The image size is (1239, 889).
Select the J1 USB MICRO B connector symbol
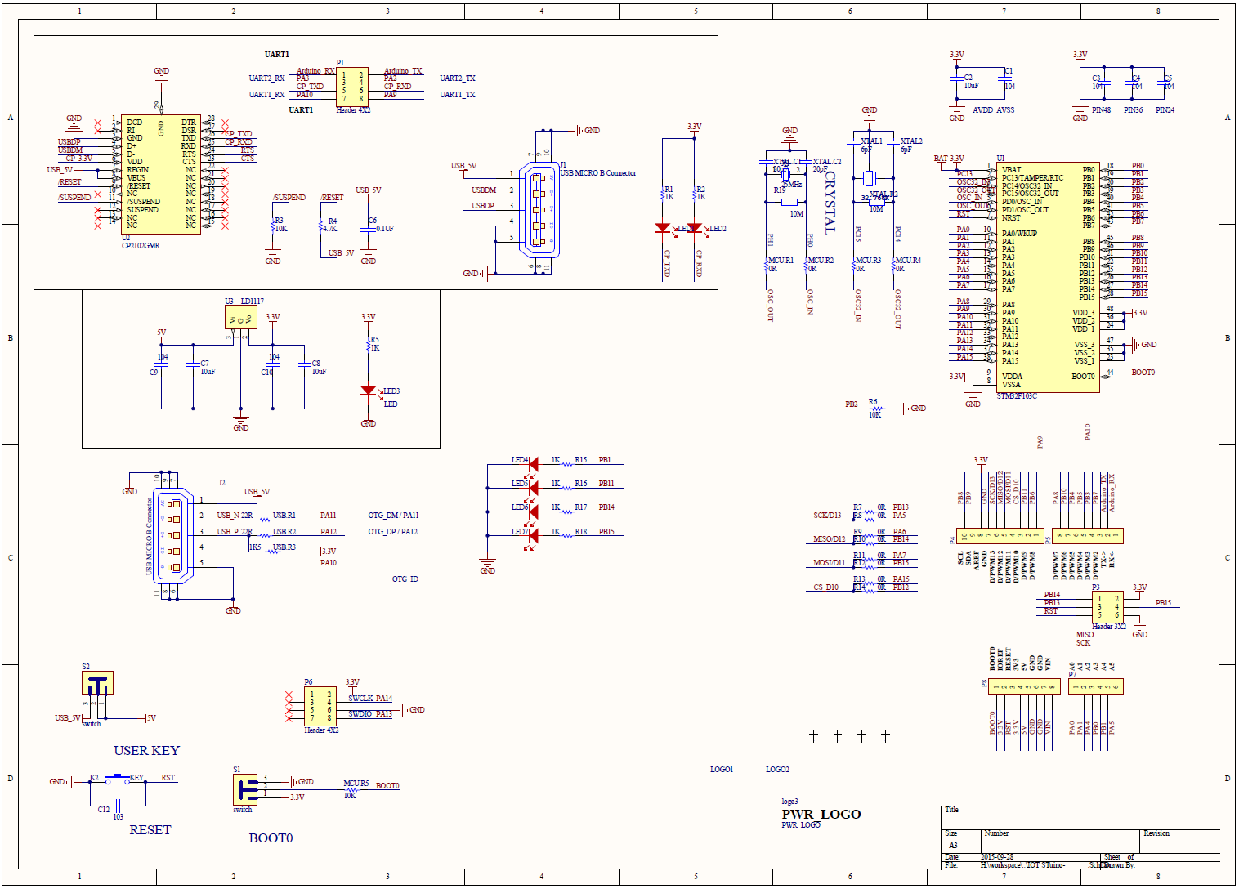538,209
